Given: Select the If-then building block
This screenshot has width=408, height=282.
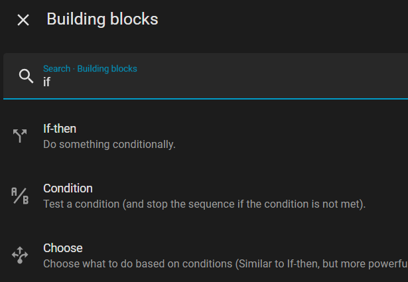Looking at the screenshot, I should [x=60, y=129].
